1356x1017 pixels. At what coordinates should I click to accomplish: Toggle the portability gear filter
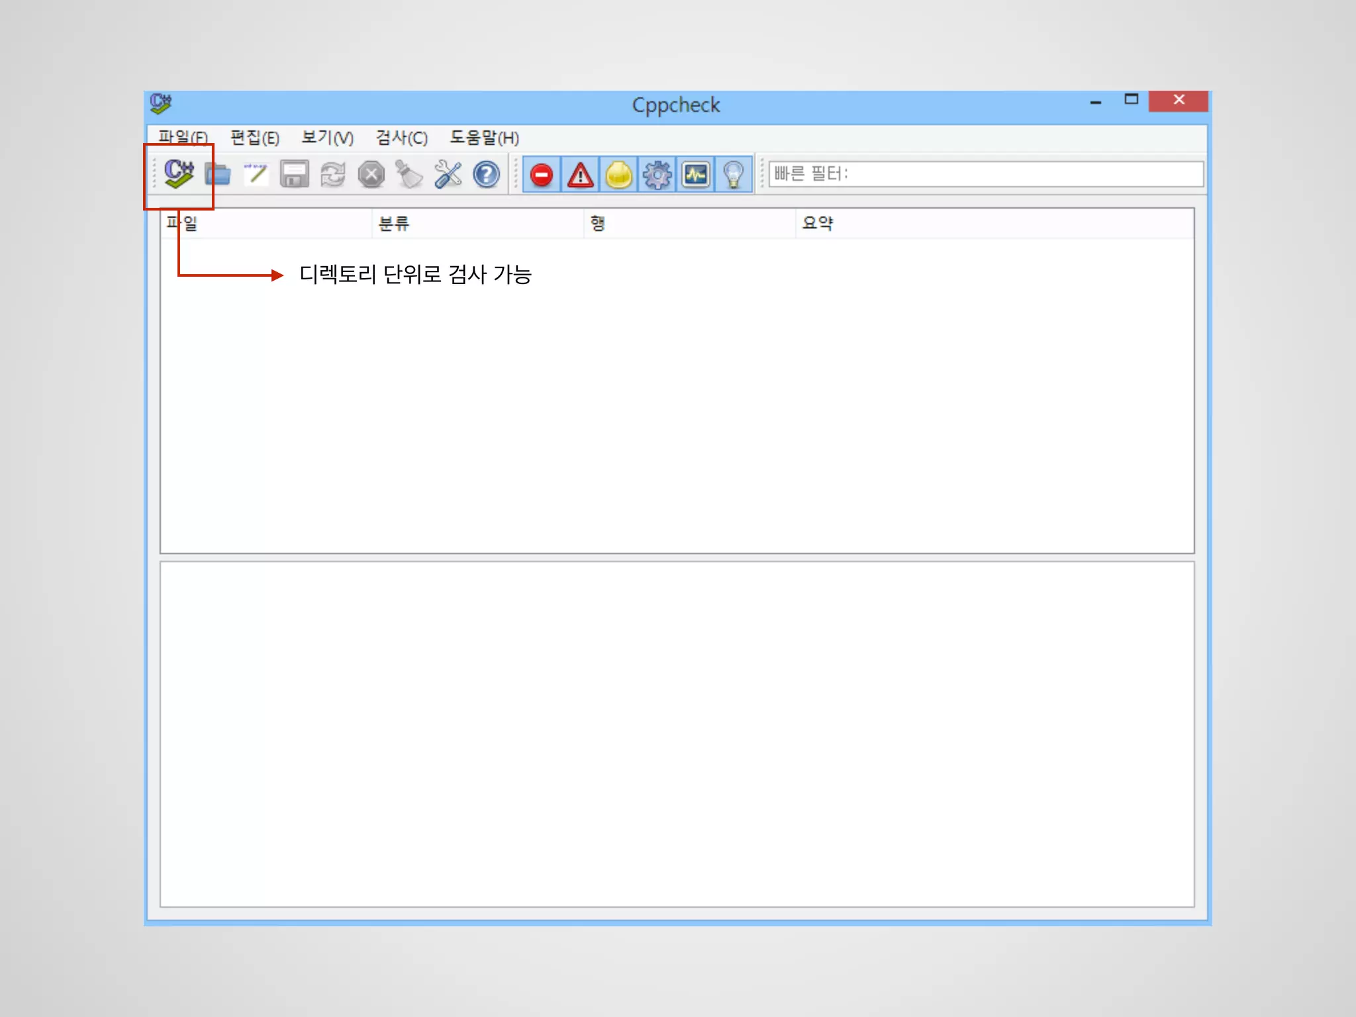[x=657, y=175]
